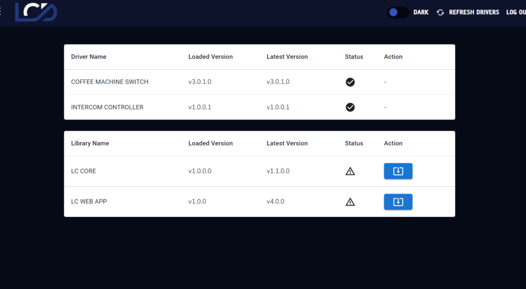Screen dimensions: 526x289
Task: Select the INTERCOM CONTROLLER driver name
Action: pyautogui.click(x=107, y=108)
